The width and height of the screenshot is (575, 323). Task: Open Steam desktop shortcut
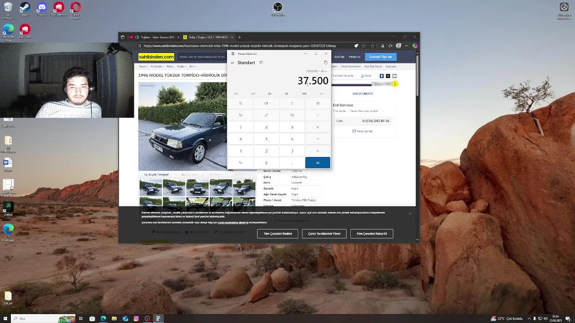(x=25, y=9)
